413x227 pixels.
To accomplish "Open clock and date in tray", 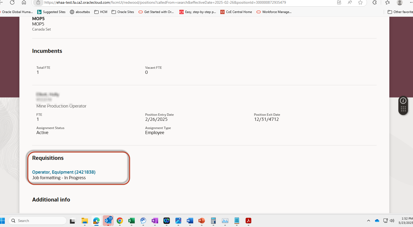I will (406, 221).
